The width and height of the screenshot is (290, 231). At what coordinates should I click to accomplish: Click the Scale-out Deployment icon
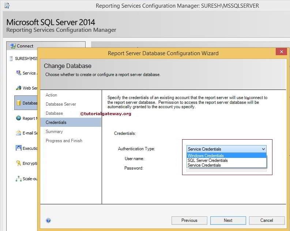[x=19, y=179]
